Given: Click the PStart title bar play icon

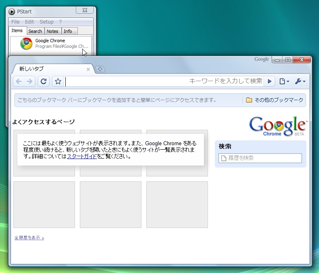Looking at the screenshot, I should tap(12, 12).
